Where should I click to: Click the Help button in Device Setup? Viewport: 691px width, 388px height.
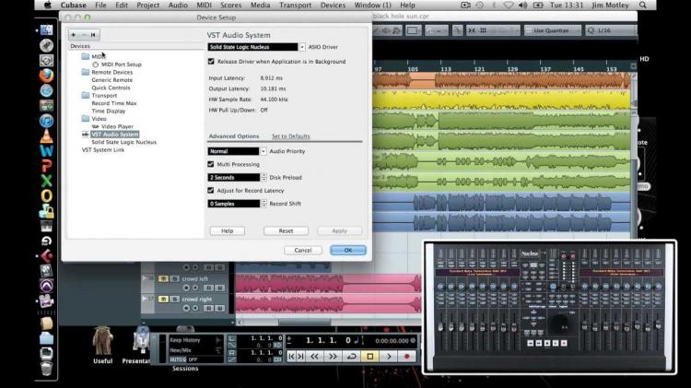coord(228,231)
